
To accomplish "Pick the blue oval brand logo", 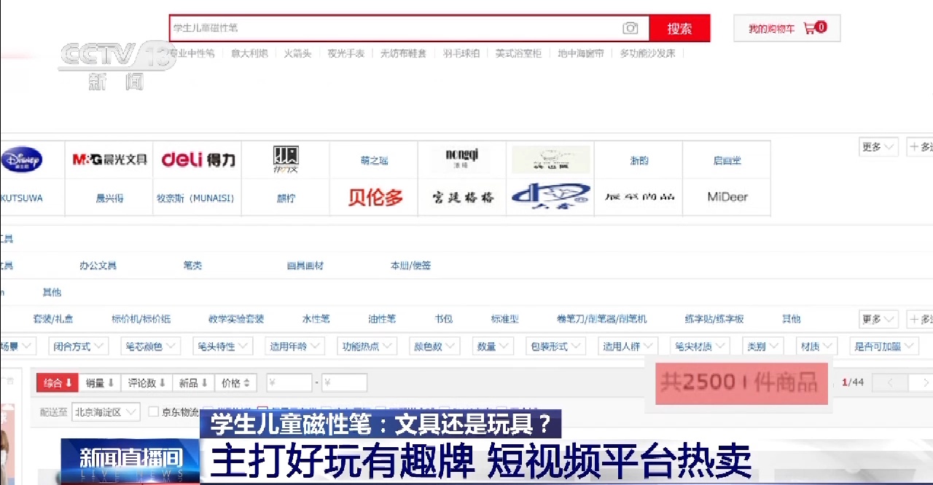I will pyautogui.click(x=550, y=196).
